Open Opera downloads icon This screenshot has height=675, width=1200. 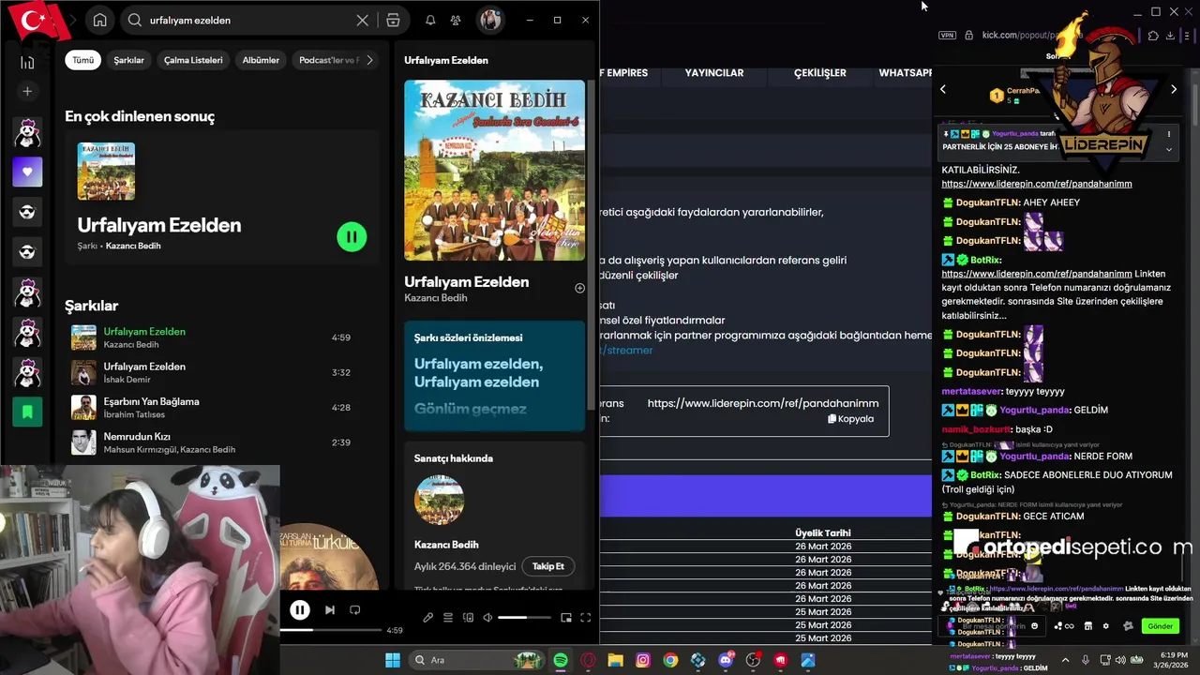click(1170, 36)
